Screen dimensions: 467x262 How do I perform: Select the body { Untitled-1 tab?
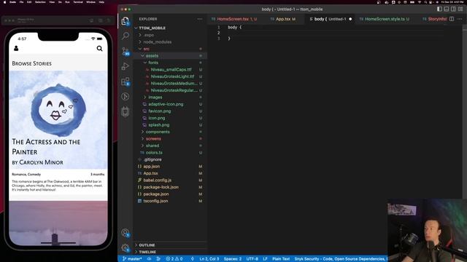tap(330, 19)
